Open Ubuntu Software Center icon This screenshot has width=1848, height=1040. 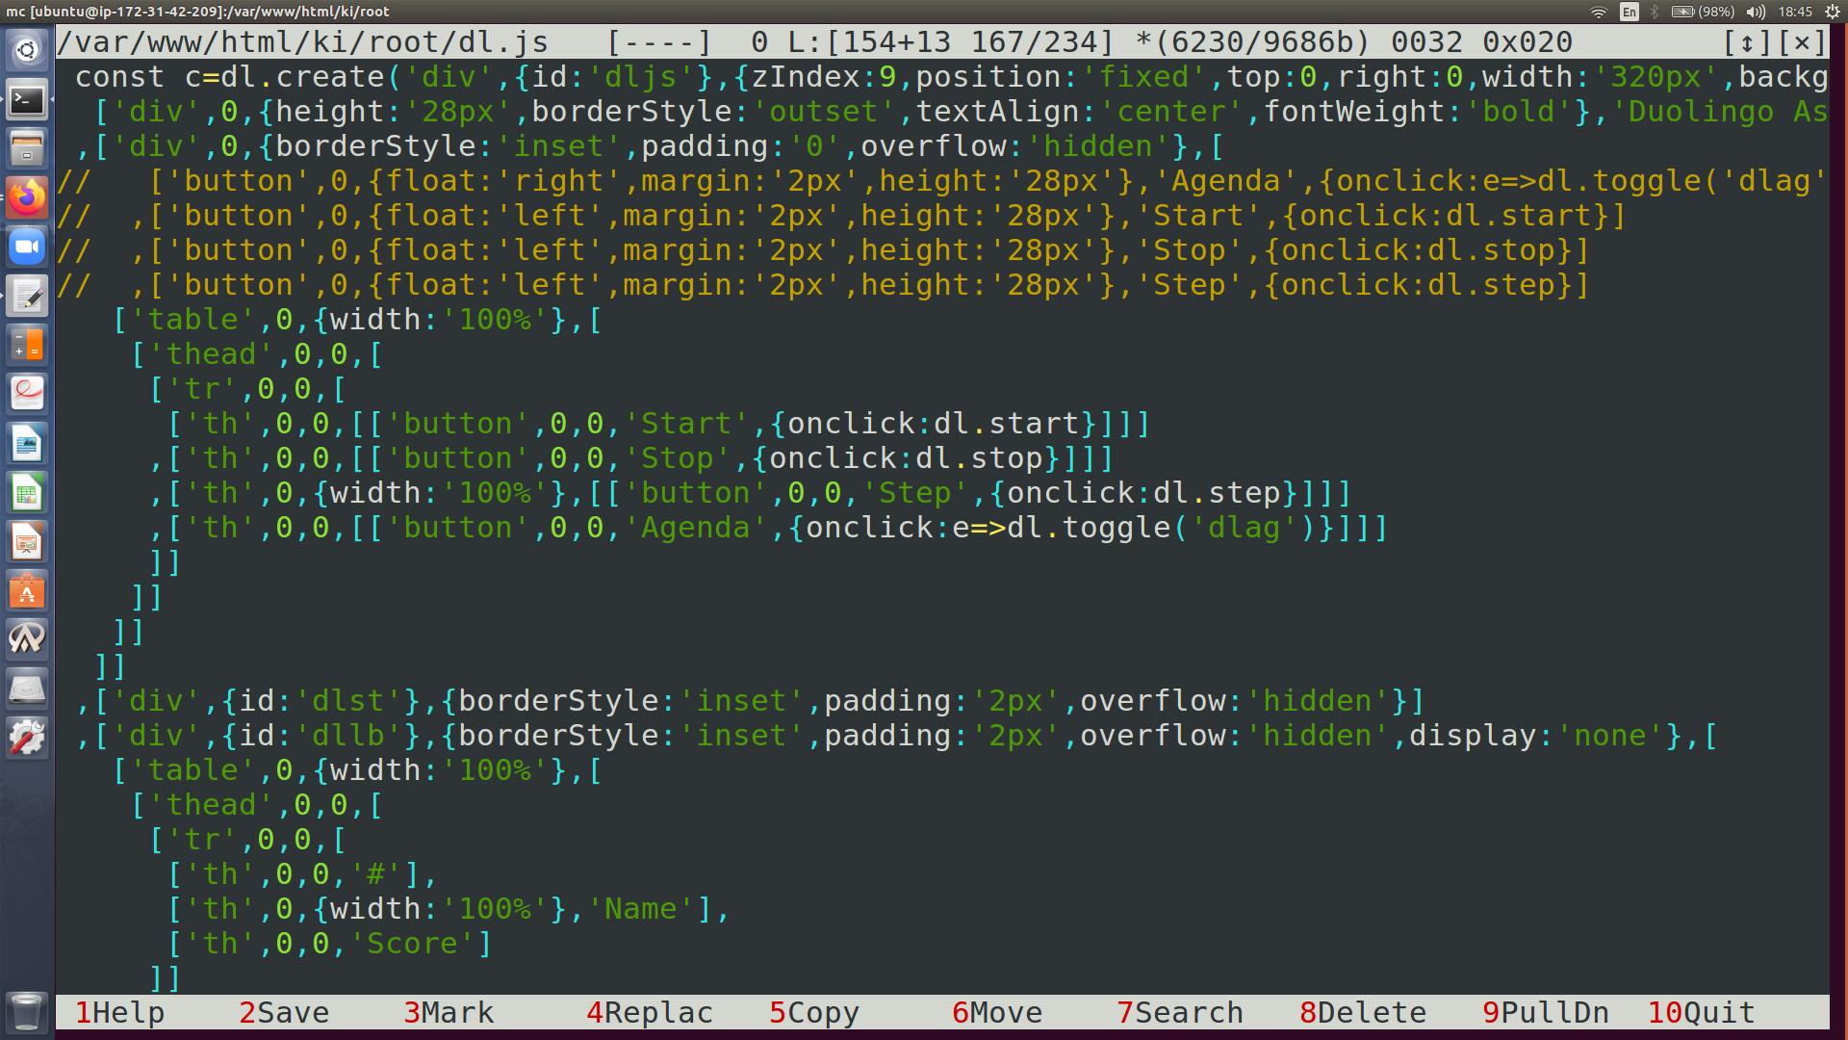(27, 592)
